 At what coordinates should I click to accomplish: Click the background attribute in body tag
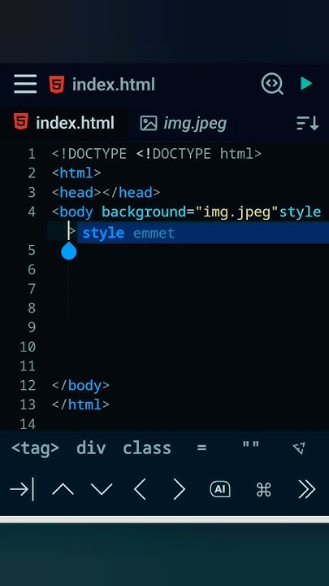tap(144, 212)
